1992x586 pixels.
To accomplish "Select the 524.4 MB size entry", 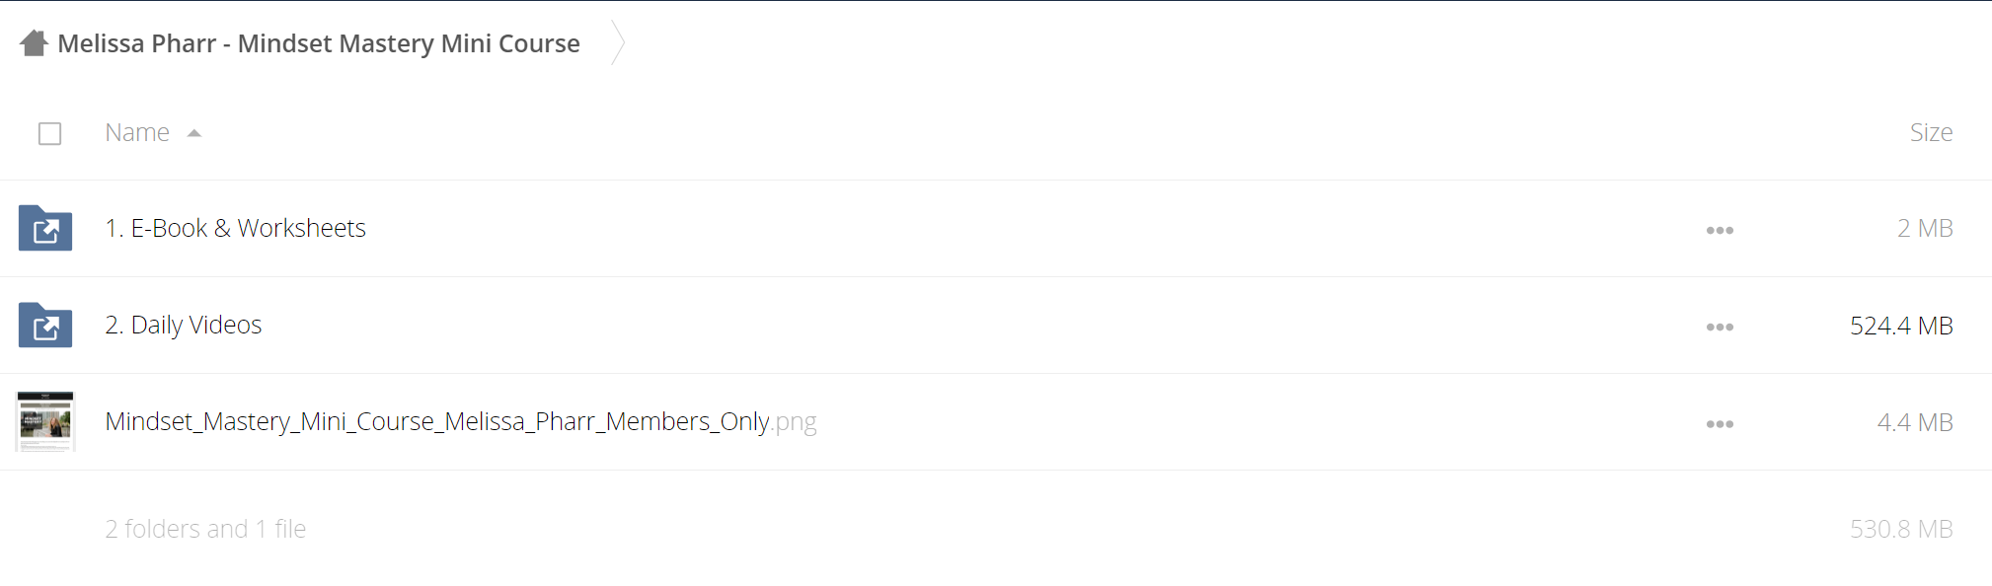I will click(x=1901, y=326).
